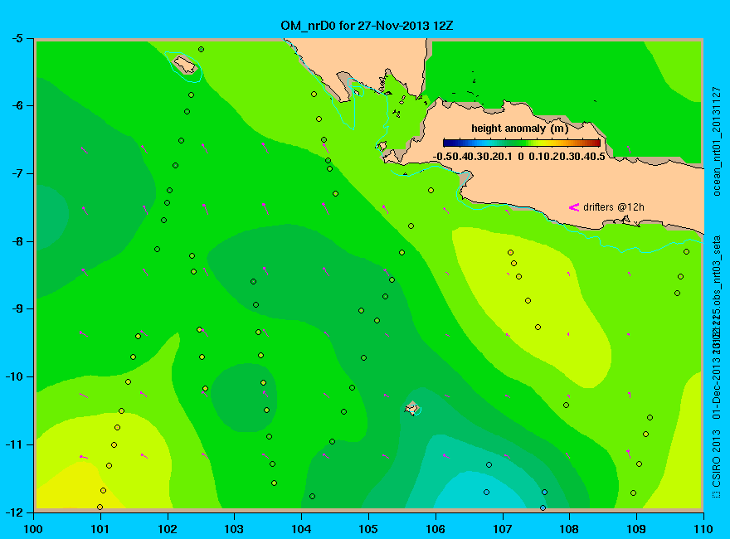Click the plot title 'OM_nrD0 for 27-Nov-2013 12Z'
Viewport: 730px width, 539px height.
(x=367, y=26)
